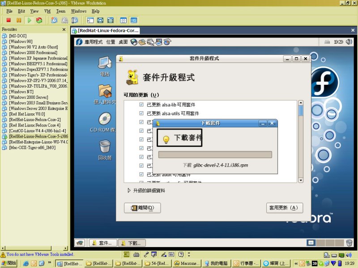
Task: Toggle the fifth update checkbox in list
Action: [141, 139]
